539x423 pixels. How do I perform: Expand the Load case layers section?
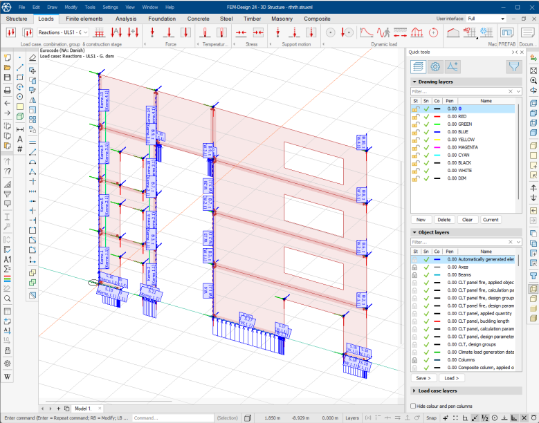[x=414, y=391]
